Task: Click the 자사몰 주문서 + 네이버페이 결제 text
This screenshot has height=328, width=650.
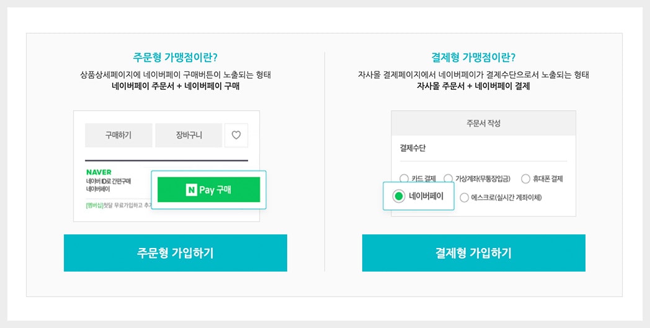Action: click(x=473, y=86)
